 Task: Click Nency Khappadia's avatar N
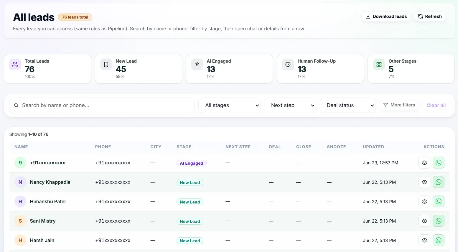[x=20, y=182]
